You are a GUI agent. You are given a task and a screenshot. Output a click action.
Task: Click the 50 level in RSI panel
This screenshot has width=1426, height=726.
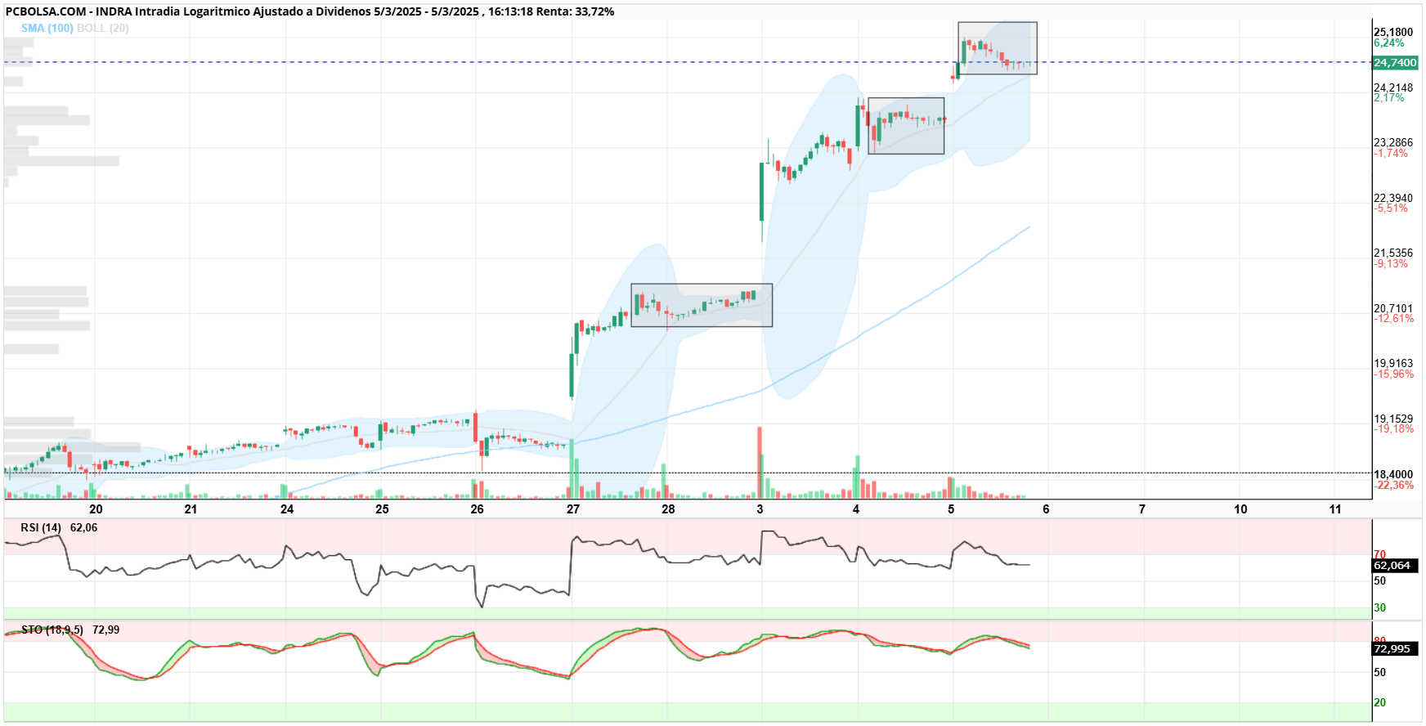coord(1379,581)
